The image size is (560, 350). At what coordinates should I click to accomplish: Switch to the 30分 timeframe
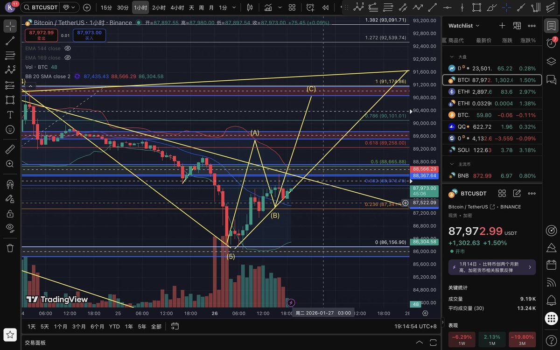click(123, 7)
